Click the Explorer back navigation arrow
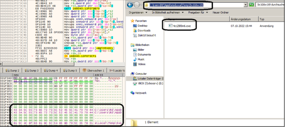 click(x=130, y=5)
